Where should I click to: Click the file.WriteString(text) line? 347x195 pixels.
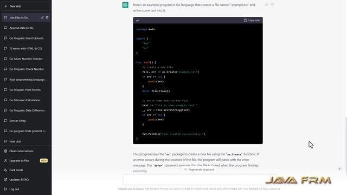pos(166,110)
